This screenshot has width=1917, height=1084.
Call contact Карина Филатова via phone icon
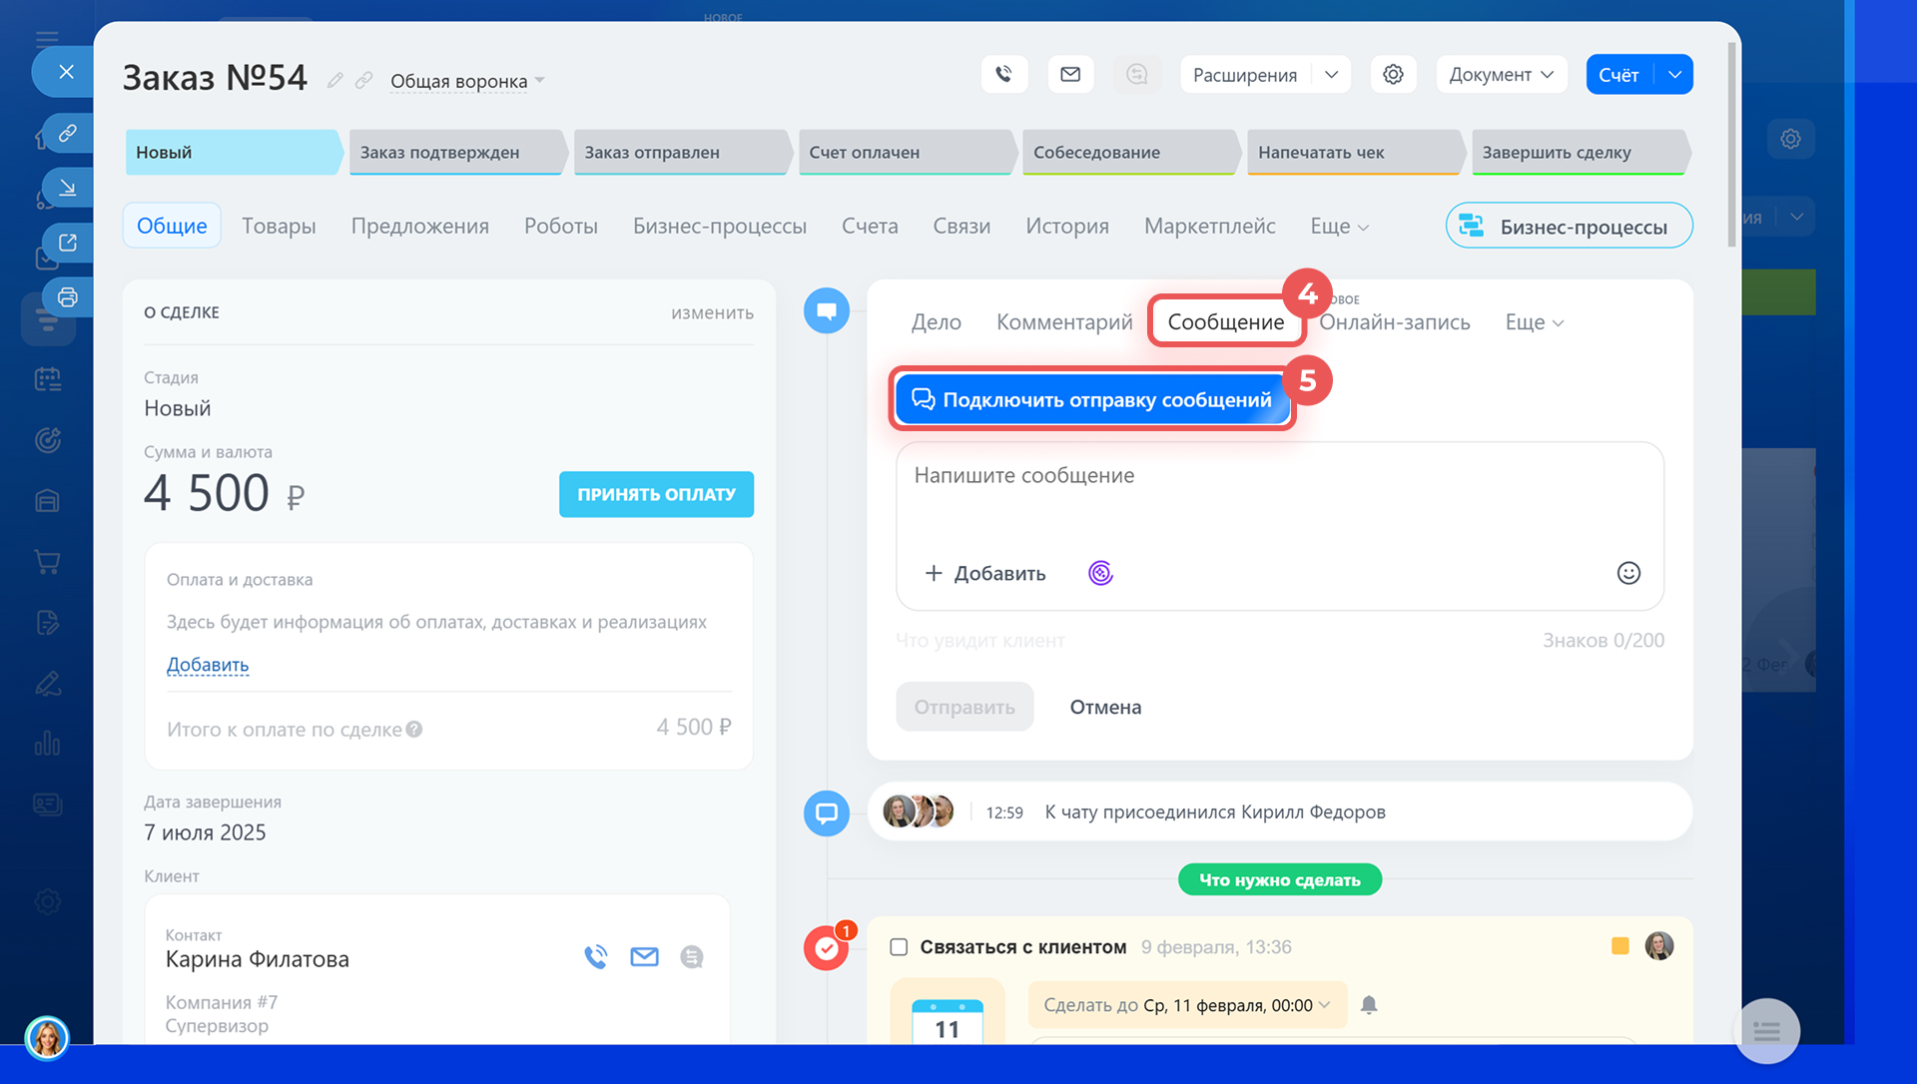596,957
